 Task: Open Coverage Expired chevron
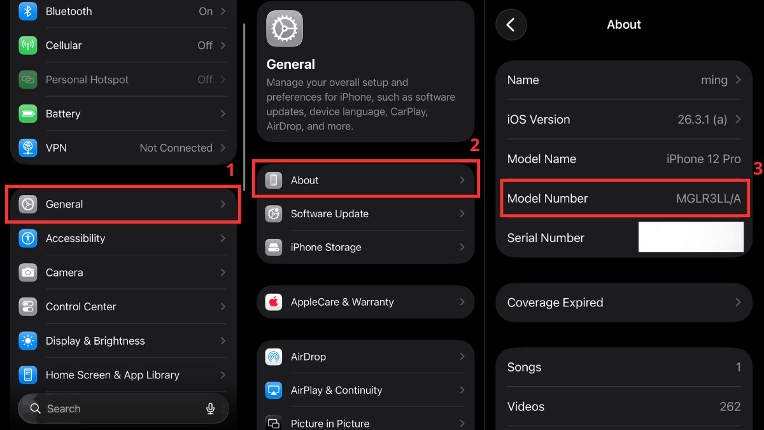[x=738, y=303]
